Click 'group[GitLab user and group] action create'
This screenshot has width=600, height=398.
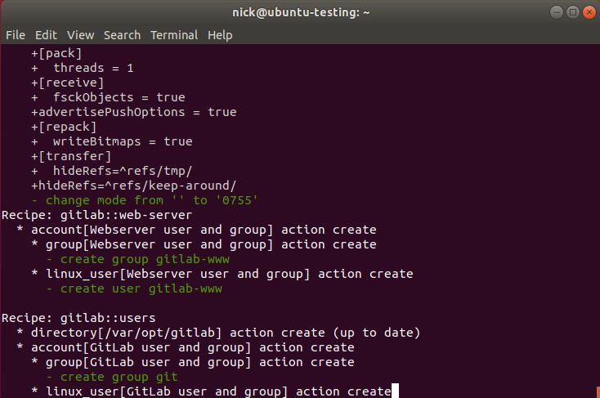(x=199, y=362)
